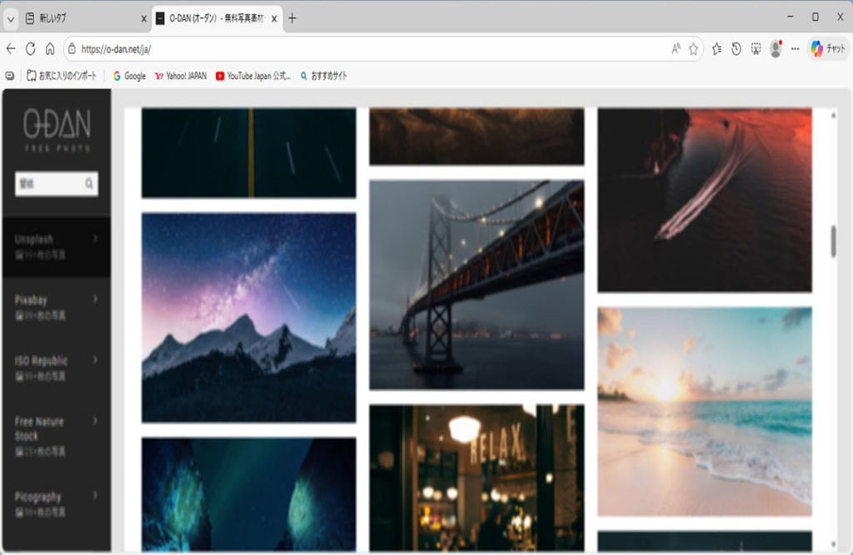853x555 pixels.
Task: Switch to the 新しいタブ tab
Action: pos(79,18)
